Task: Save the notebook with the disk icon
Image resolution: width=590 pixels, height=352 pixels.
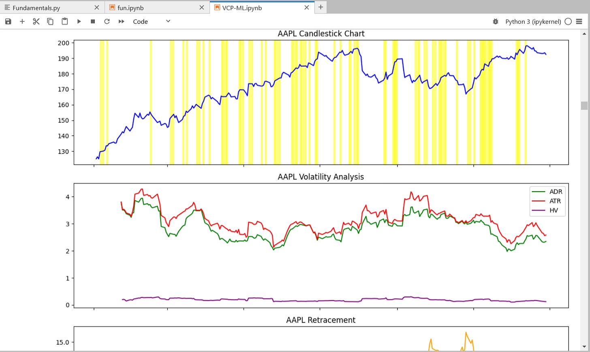Action: 8,21
